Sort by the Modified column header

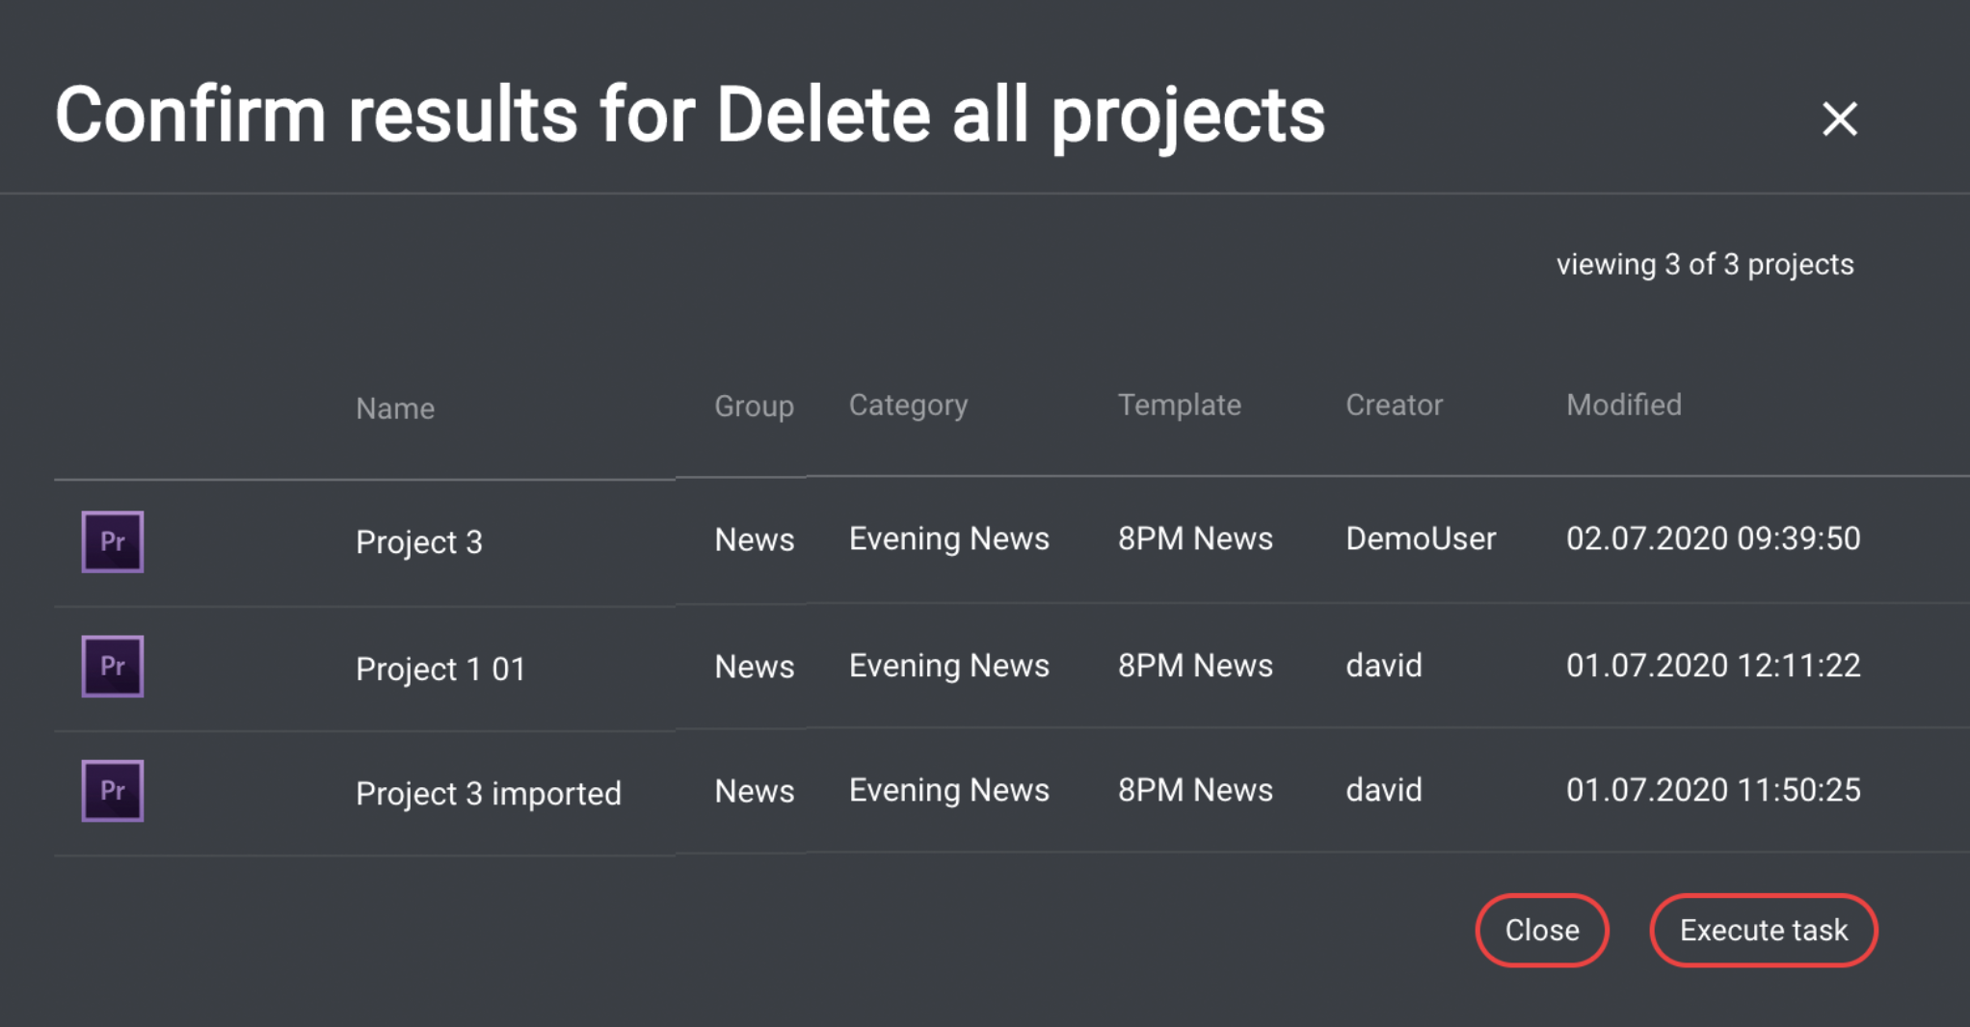click(1623, 405)
